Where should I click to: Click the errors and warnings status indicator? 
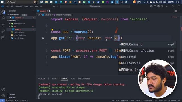coord(9,101)
